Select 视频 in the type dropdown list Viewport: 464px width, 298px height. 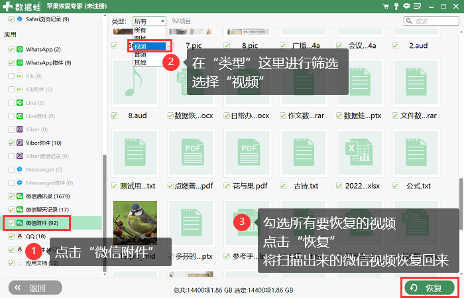point(149,46)
